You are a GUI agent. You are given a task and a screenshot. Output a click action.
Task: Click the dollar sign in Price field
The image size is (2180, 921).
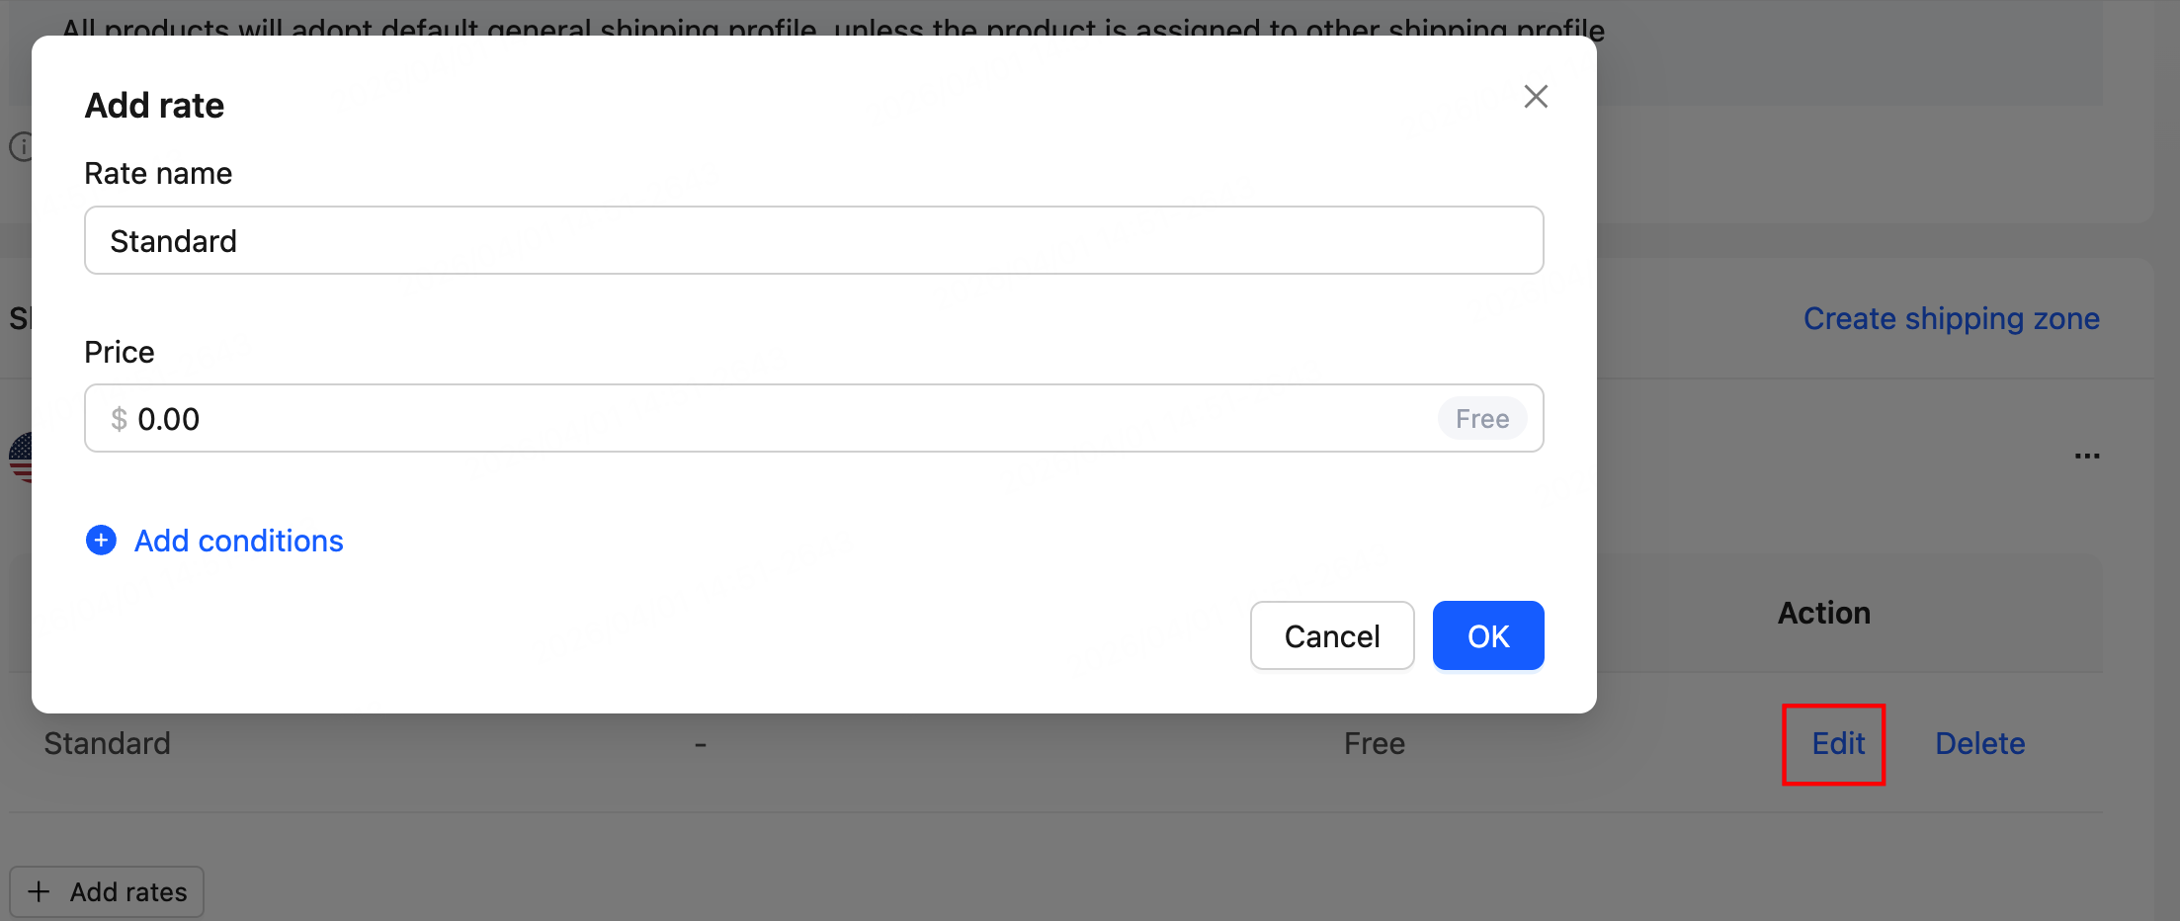(119, 419)
